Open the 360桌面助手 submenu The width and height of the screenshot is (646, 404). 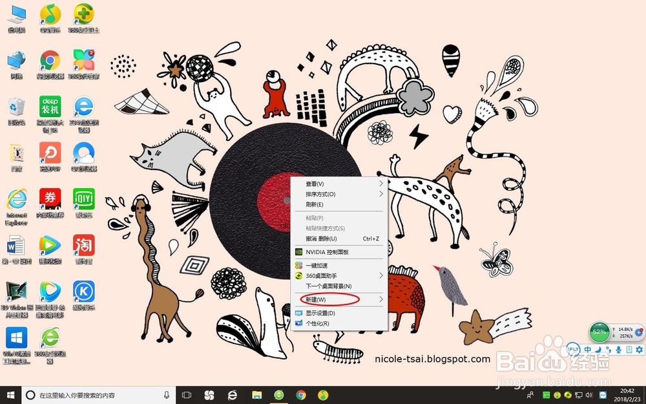click(x=321, y=275)
